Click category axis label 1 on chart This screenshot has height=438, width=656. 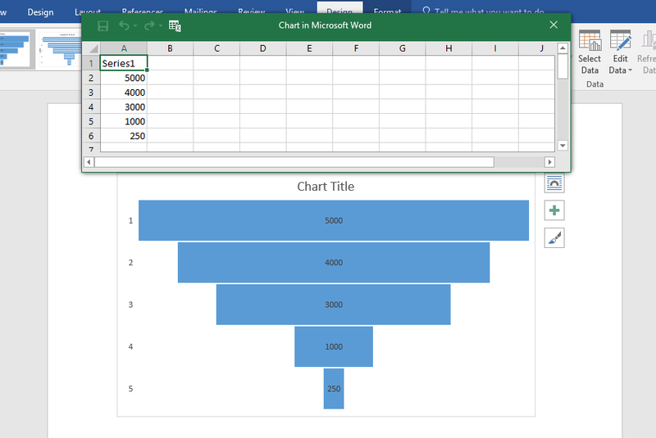pyautogui.click(x=130, y=220)
